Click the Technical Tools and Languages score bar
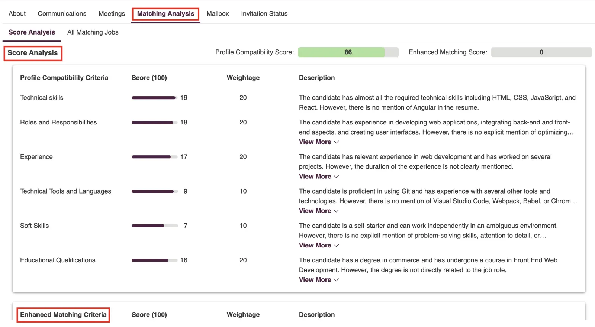The image size is (595, 327). click(x=154, y=191)
